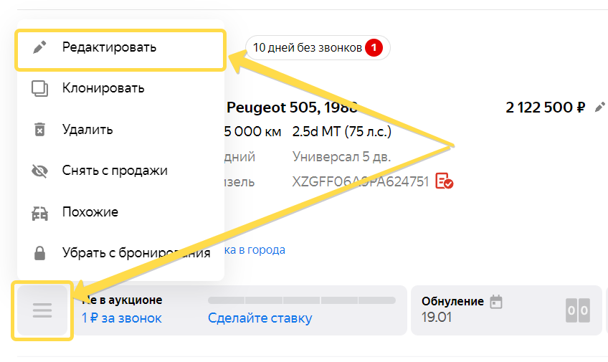Click the red VIN report check icon
Screen dimensions: 608x362
(444, 181)
